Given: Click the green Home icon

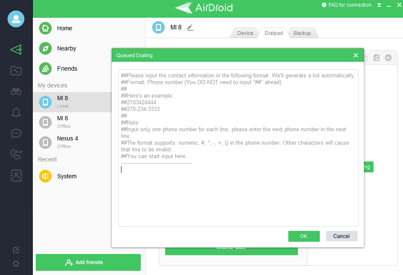Looking at the screenshot, I should coord(45,28).
